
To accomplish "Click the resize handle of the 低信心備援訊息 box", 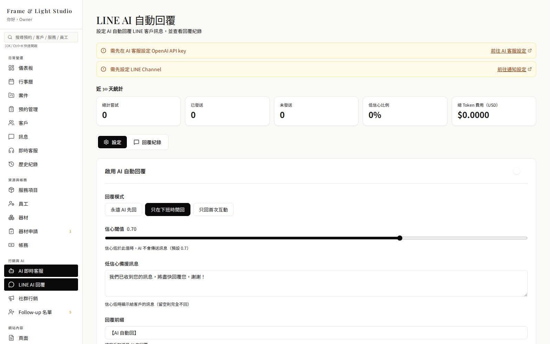I will tap(525, 294).
